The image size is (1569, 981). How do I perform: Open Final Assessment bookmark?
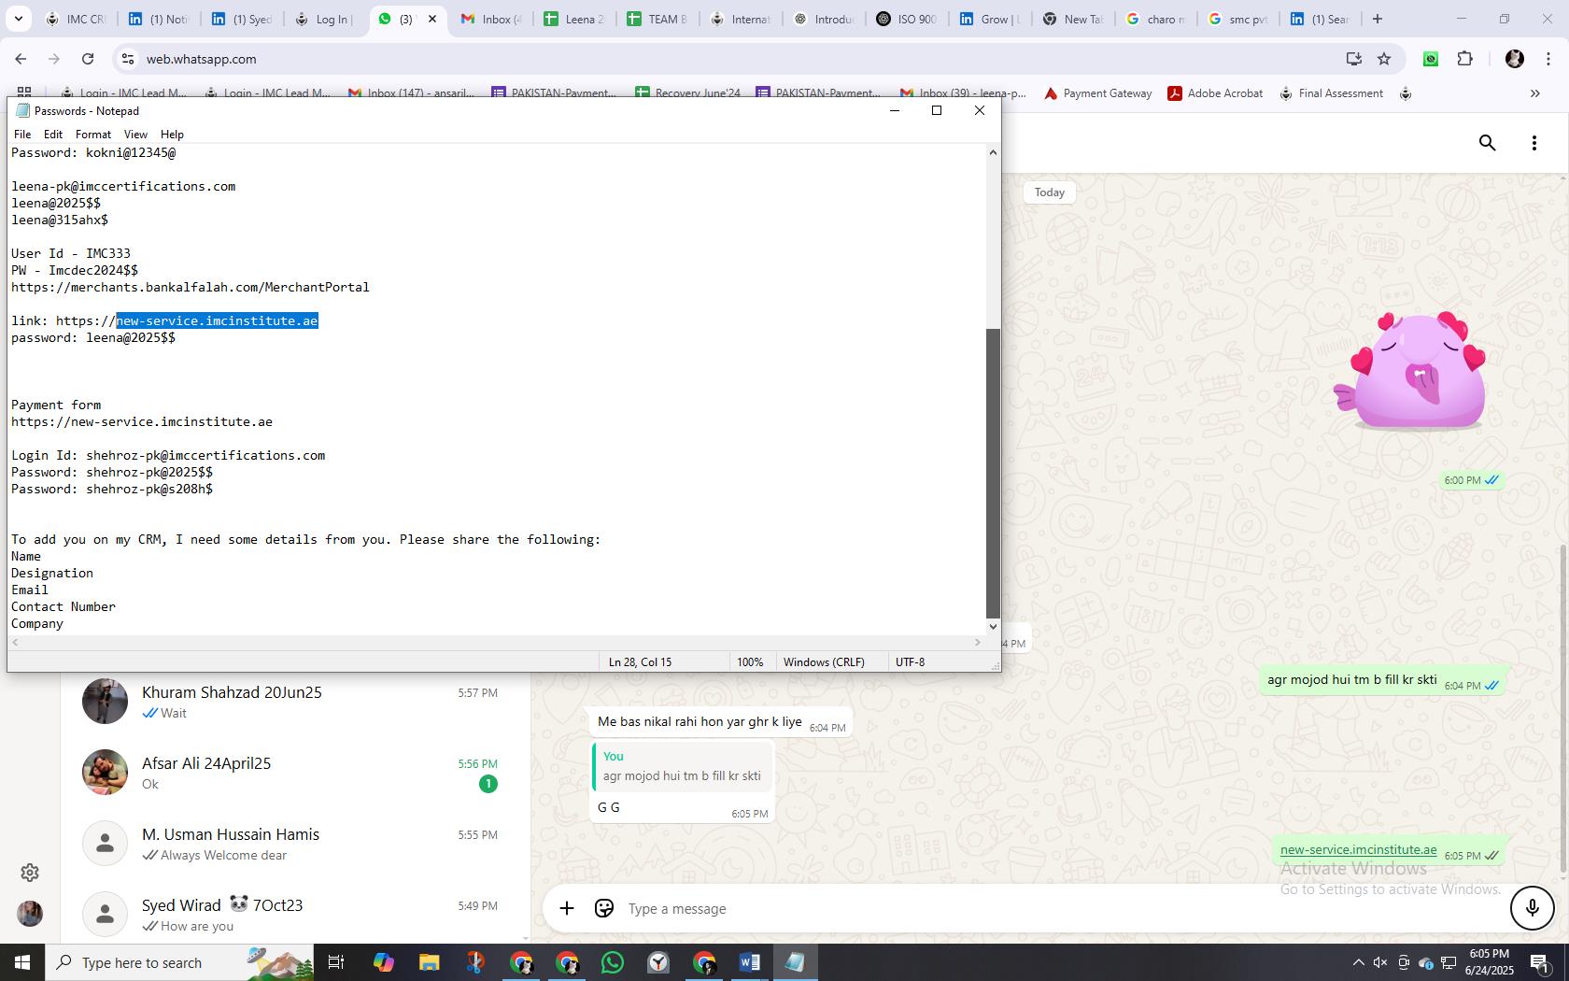pos(1331,92)
